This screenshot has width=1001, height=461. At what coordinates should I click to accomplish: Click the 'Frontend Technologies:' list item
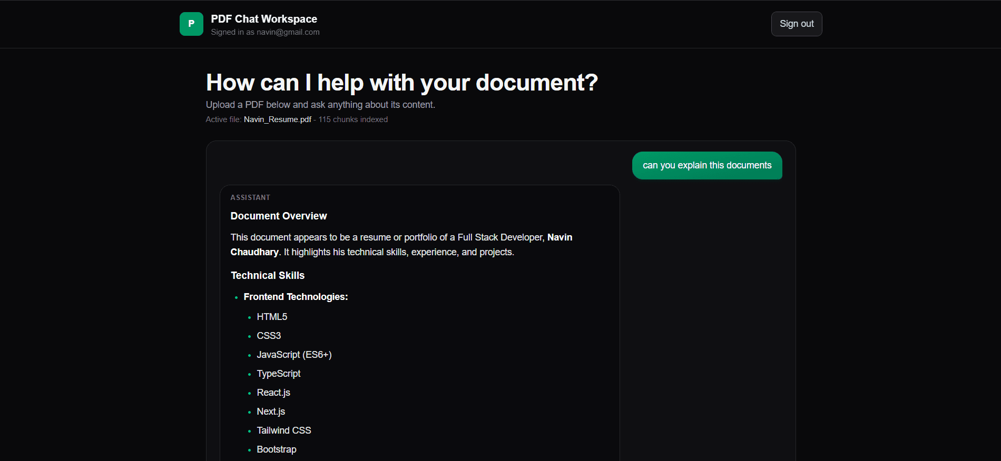pyautogui.click(x=296, y=297)
